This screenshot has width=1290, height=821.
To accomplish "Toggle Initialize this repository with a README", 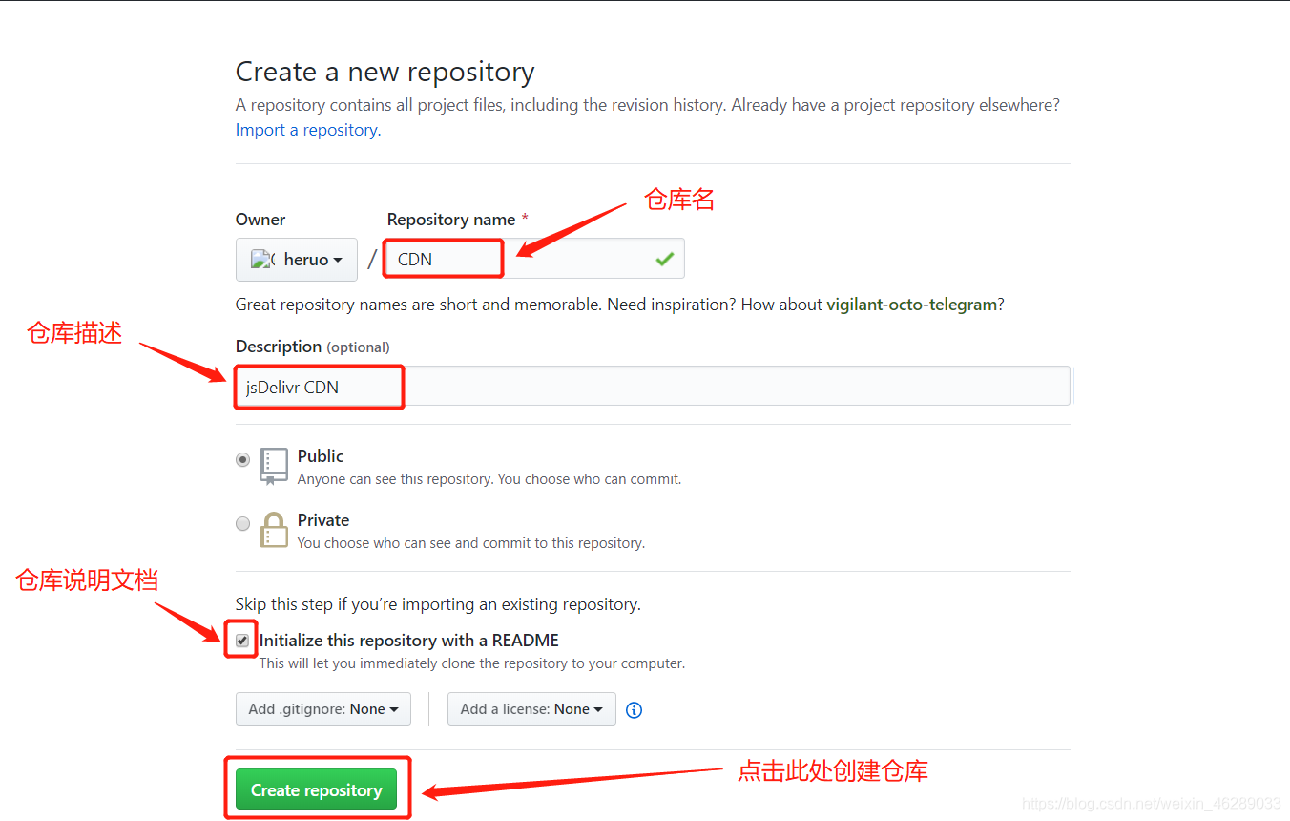I will click(x=242, y=641).
